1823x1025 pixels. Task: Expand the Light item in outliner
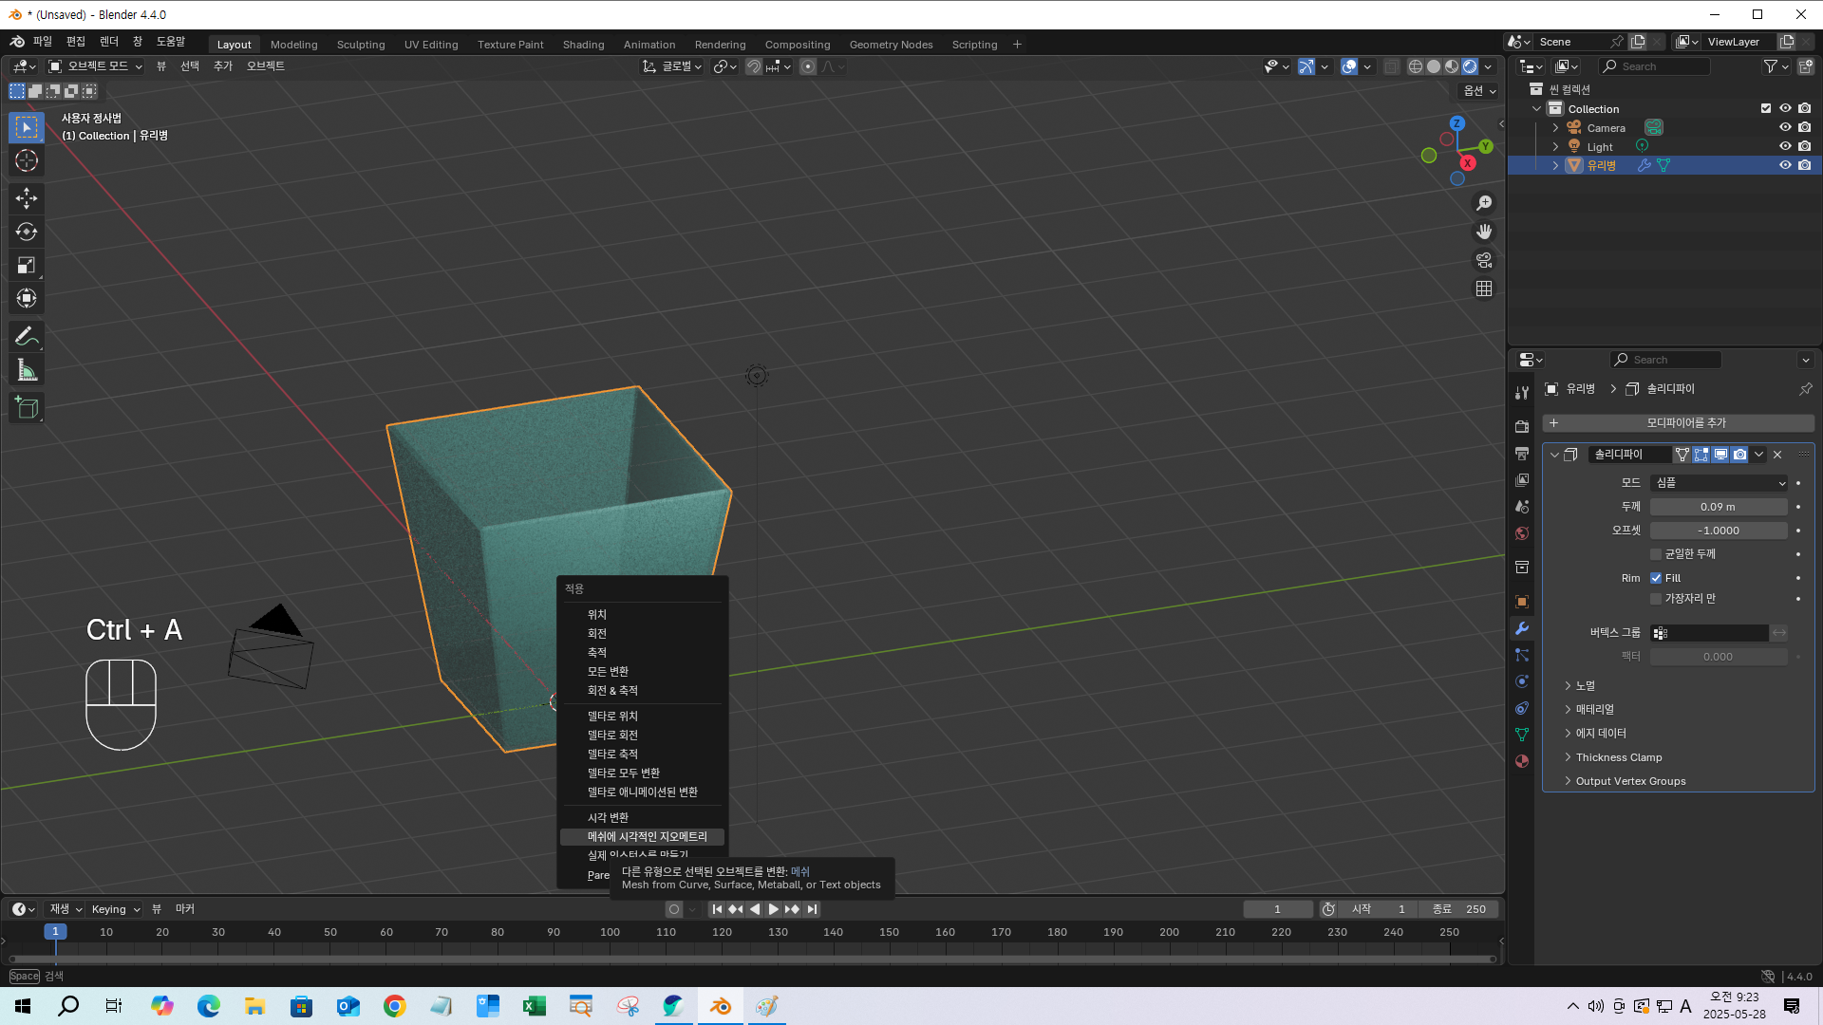1555,146
